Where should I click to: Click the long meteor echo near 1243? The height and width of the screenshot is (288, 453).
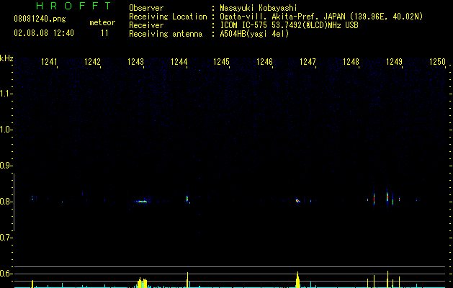pos(142,202)
